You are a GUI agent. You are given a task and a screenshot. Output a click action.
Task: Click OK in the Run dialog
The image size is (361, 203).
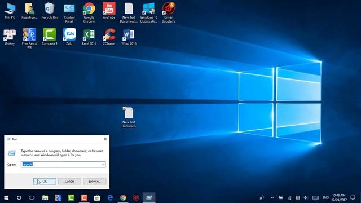(45, 182)
